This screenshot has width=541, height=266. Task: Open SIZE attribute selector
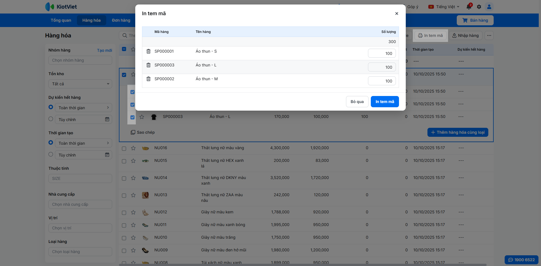coord(80,178)
